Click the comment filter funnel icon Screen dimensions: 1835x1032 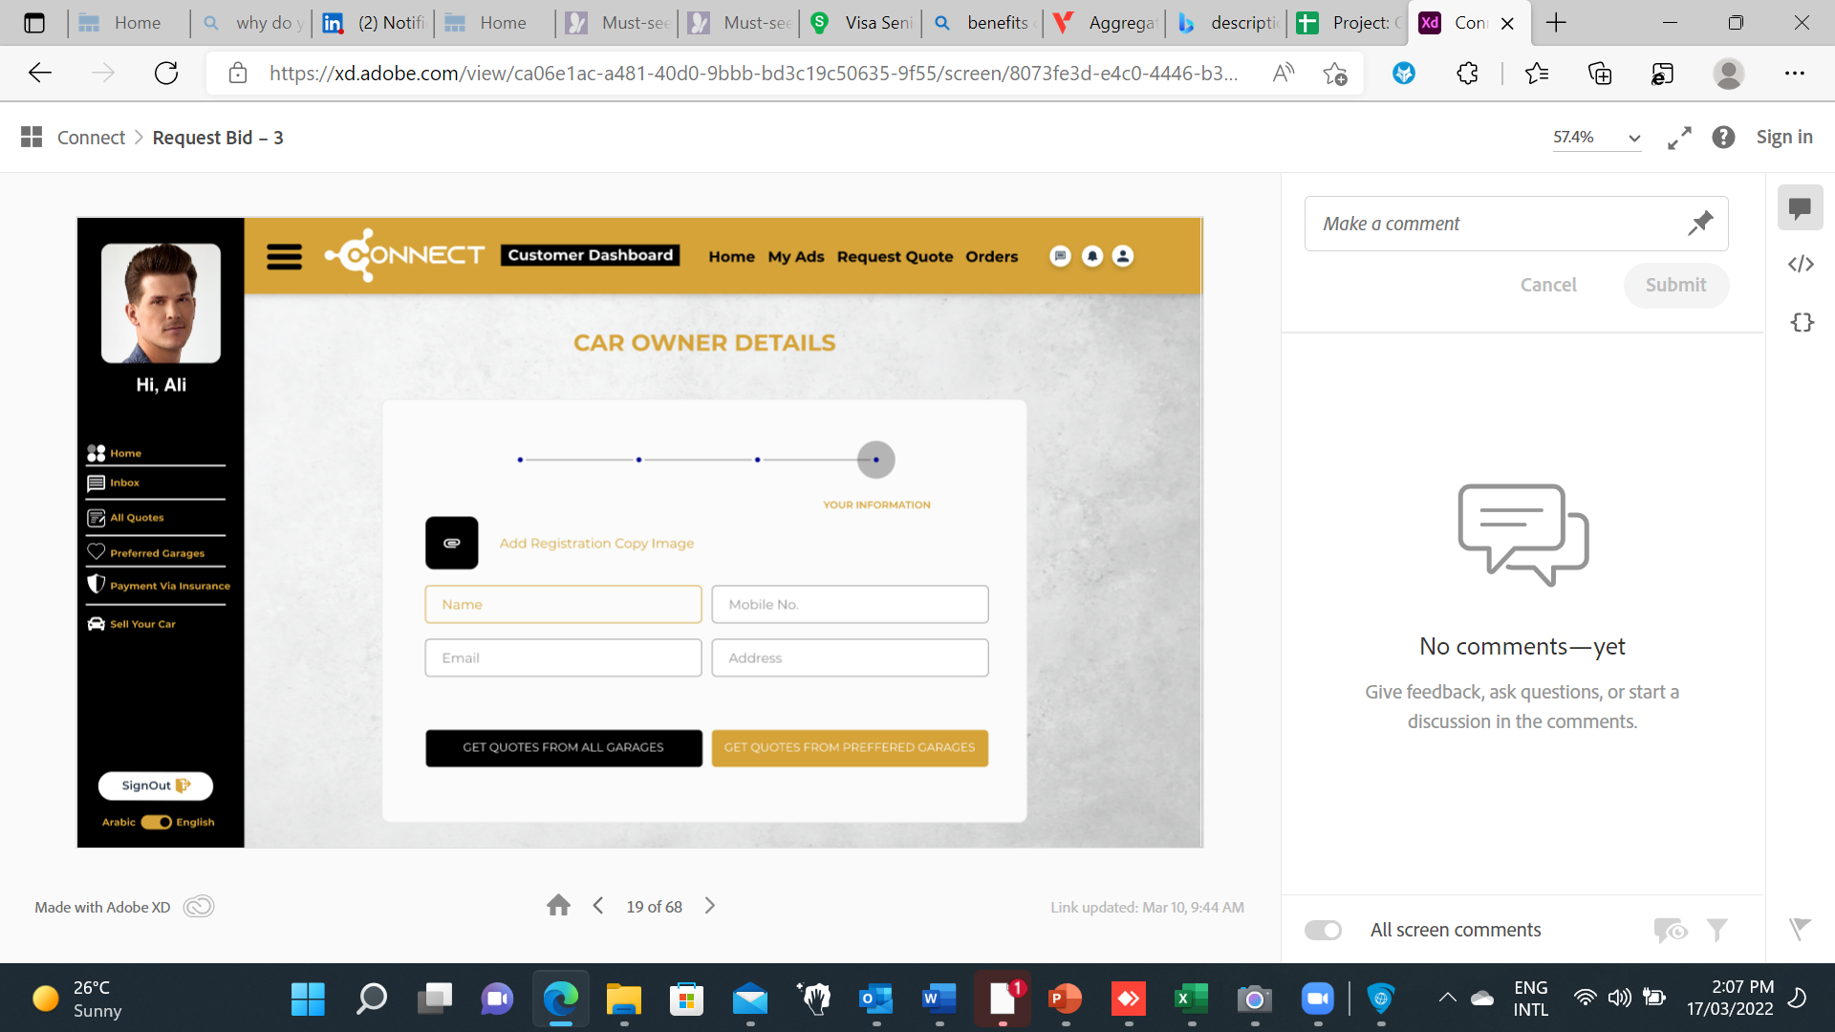[x=1716, y=930]
